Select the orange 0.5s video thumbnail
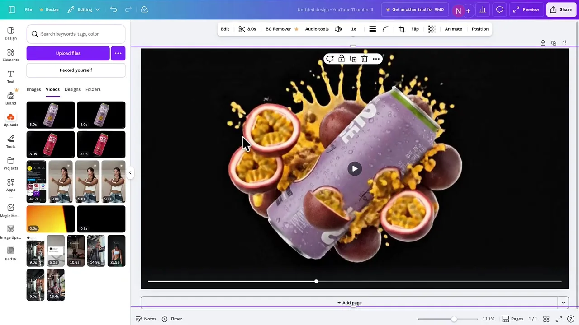Screen dimensions: 579x325 click(x=51, y=219)
